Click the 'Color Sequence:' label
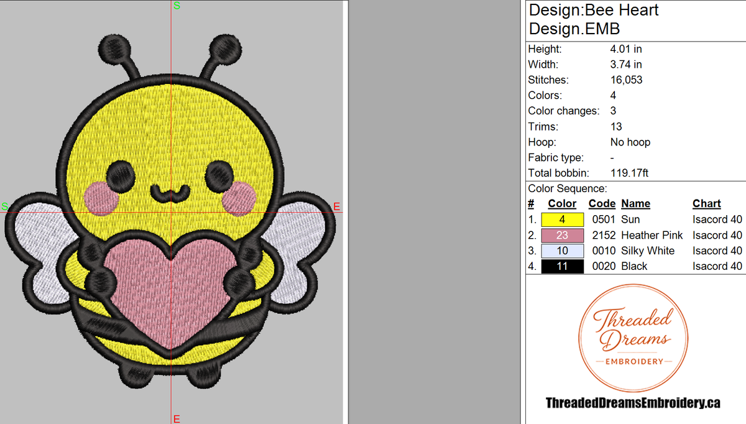The width and height of the screenshot is (746, 424). coord(568,188)
